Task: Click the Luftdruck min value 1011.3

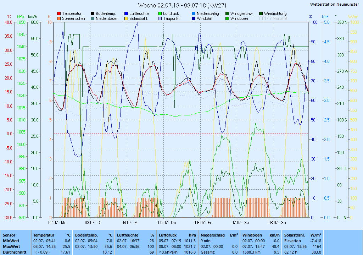Action: [x=190, y=241]
